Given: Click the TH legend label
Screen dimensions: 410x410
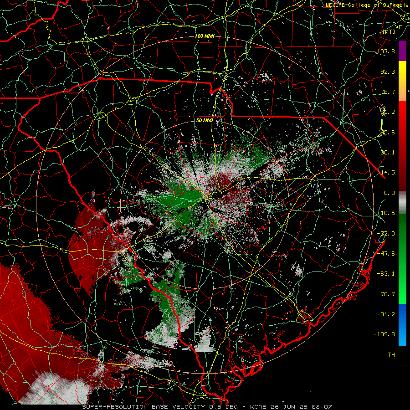Looking at the screenshot, I should pos(391,355).
